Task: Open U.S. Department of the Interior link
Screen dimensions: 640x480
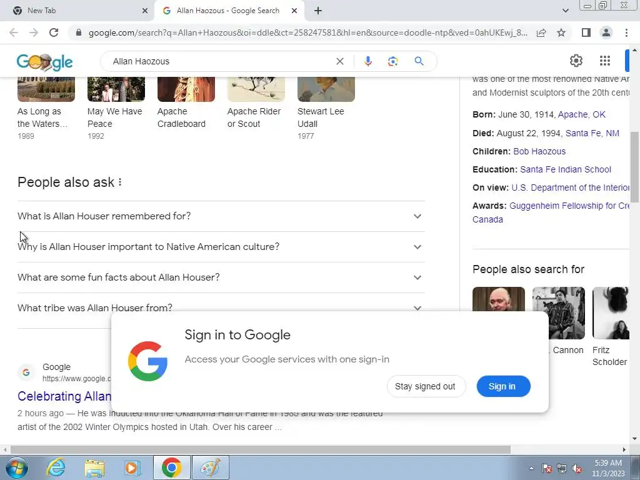Action: coord(570,187)
